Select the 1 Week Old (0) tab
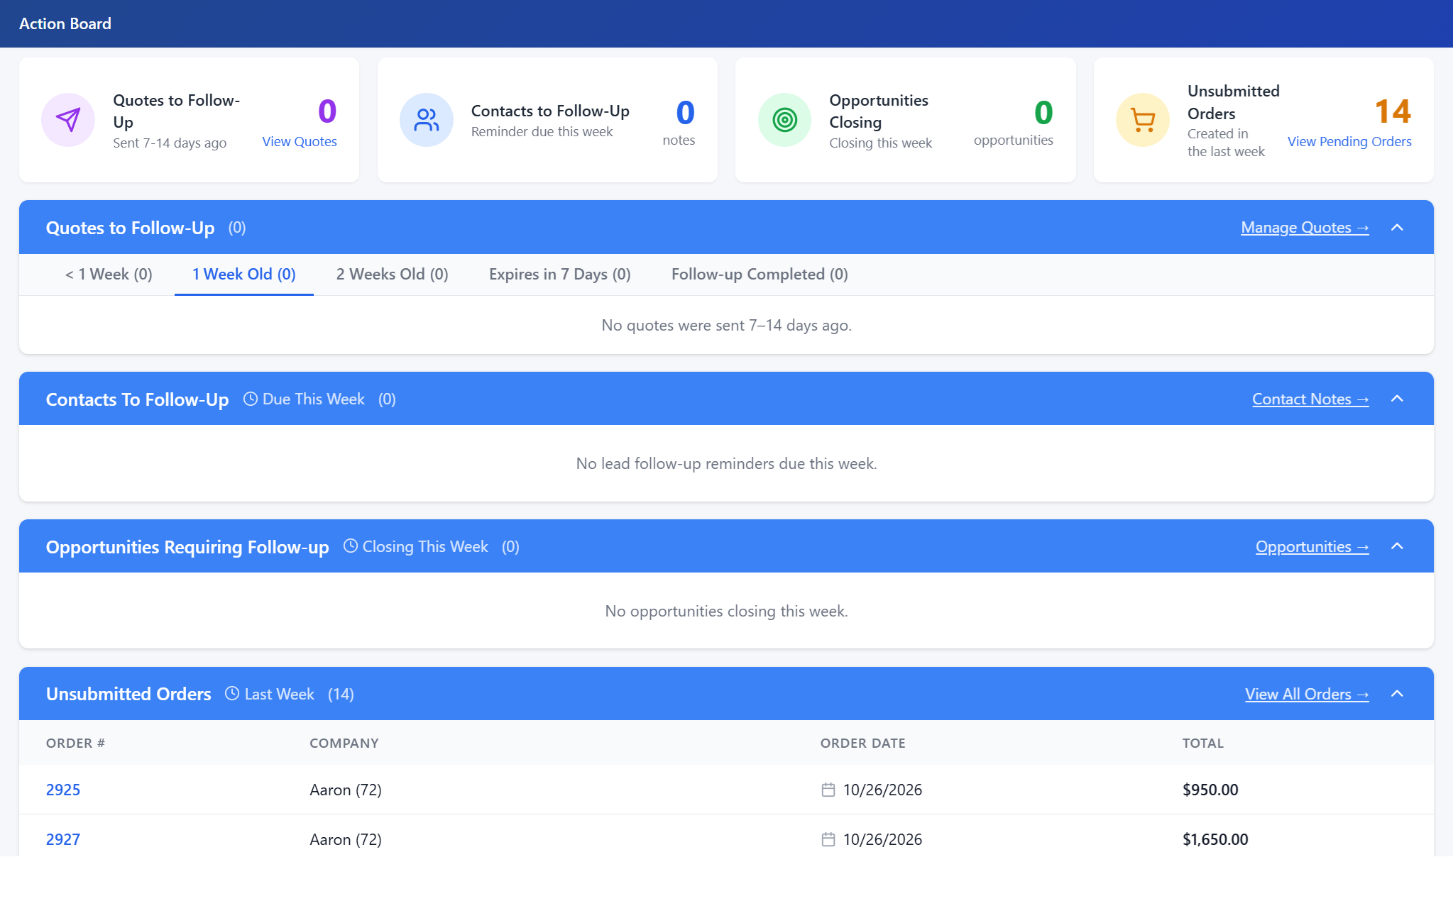Screen dimensions: 1453x901 (x=244, y=275)
